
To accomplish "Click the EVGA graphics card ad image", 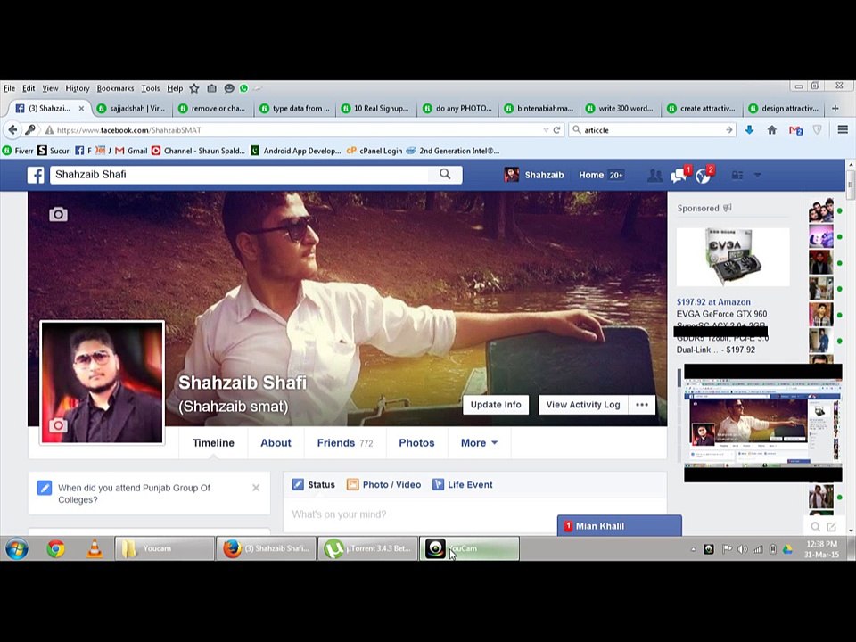I will tap(733, 257).
